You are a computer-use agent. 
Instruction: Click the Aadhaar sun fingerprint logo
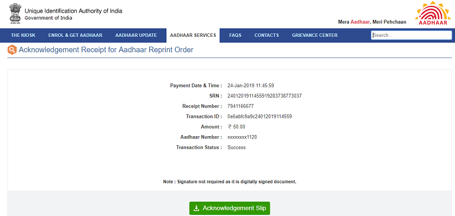point(433,13)
